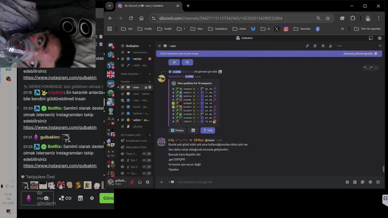Open more message options (three dots)
Screen dimensions: 388x218
pos(376,68)
